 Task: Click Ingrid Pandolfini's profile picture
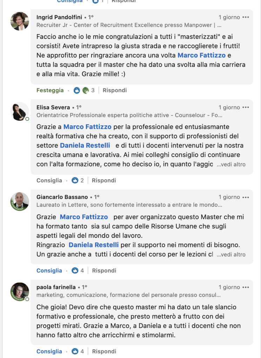20,21
